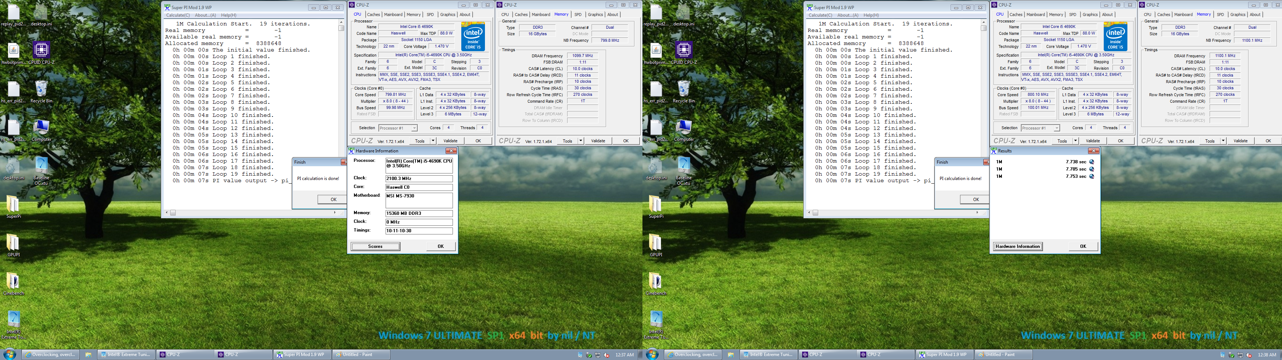Open SuperPi folder on the 12:37 AM desktop

pos(13,207)
